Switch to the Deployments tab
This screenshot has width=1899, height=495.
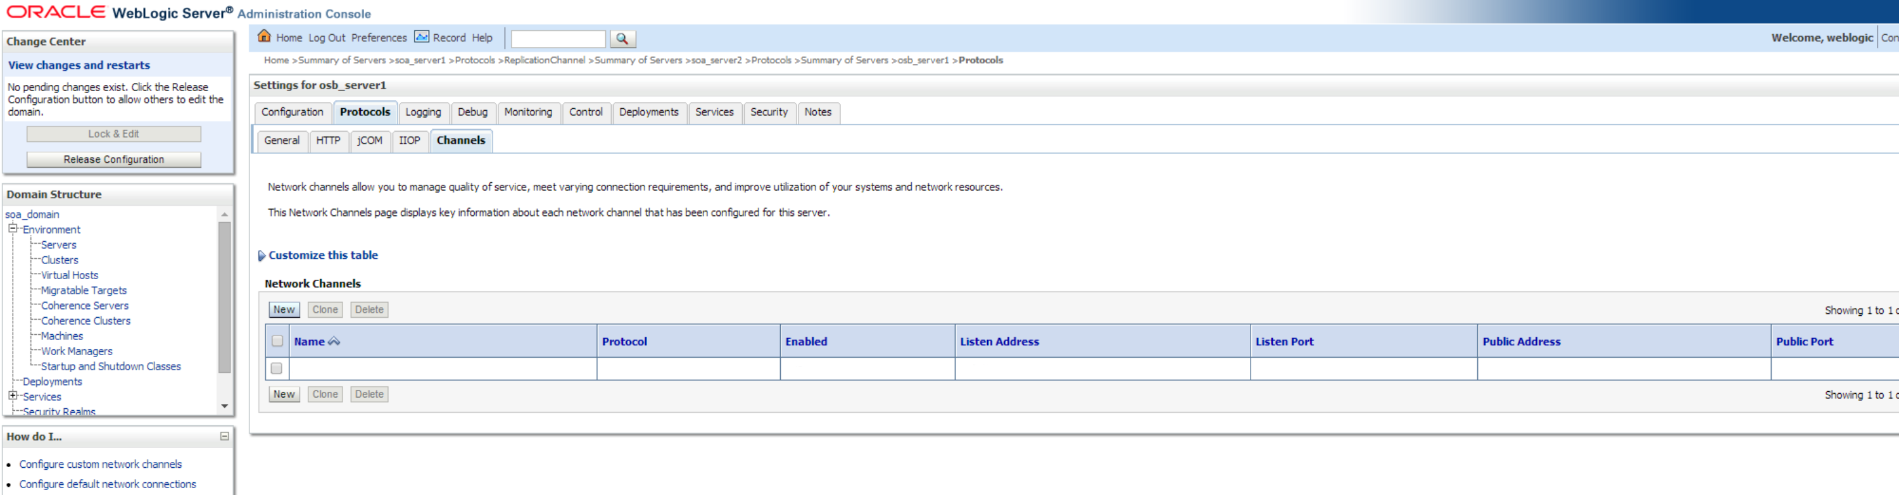tap(649, 112)
